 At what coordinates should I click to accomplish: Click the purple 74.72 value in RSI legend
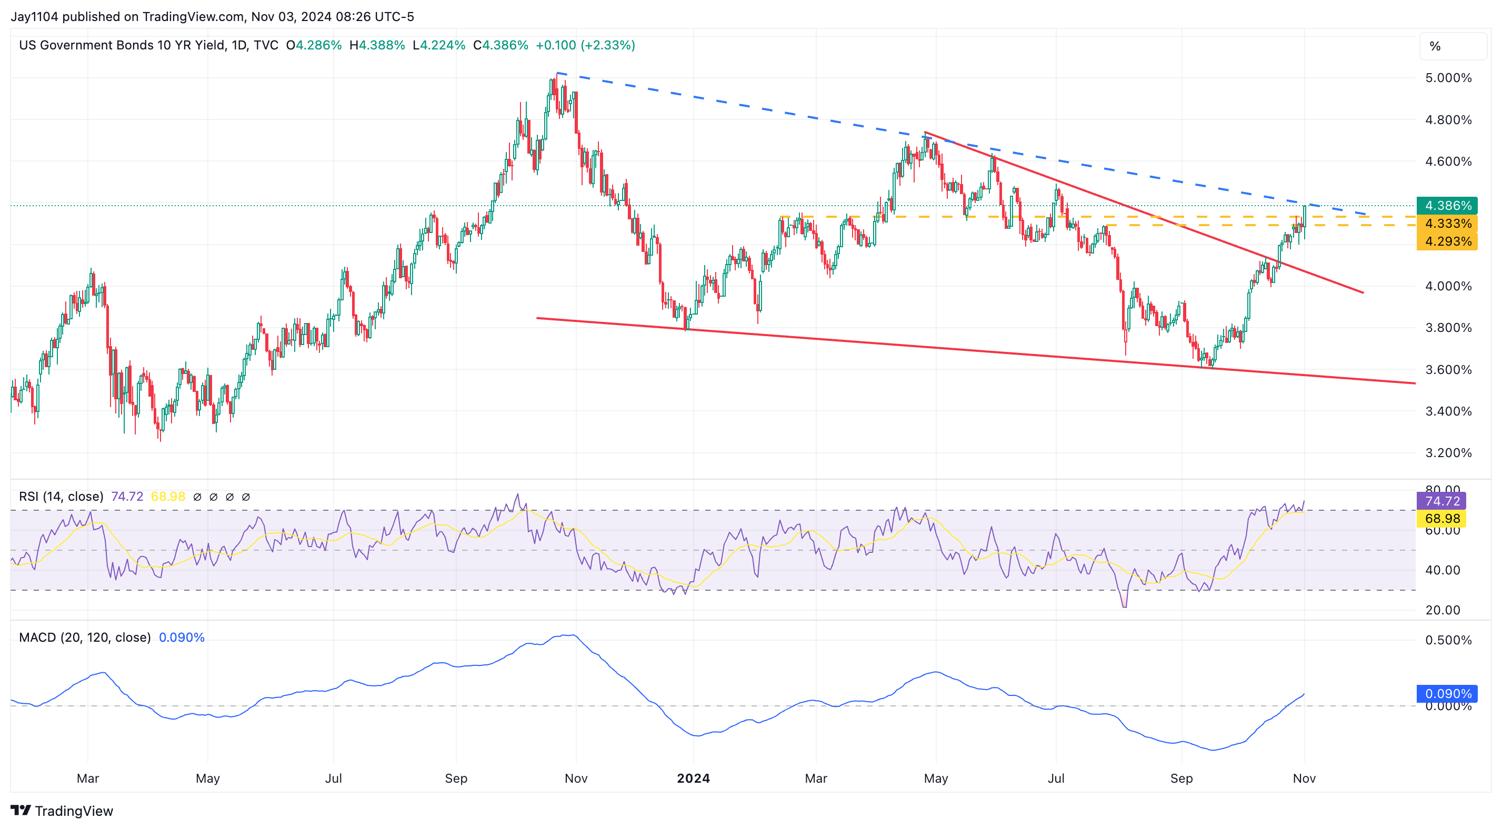127,496
